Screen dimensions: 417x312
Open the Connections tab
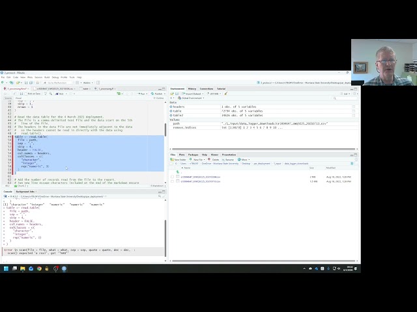coord(207,88)
